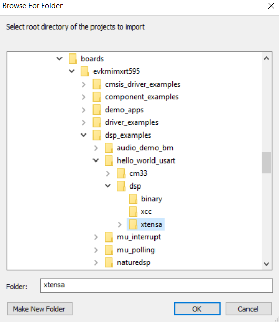Select the driver_examples folder label
Image resolution: width=279 pixels, height=322 pixels.
[x=132, y=122]
